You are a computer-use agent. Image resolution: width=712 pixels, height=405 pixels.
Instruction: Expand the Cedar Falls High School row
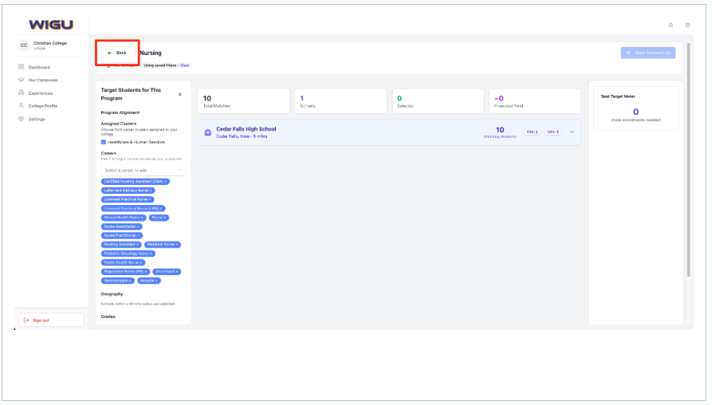572,132
